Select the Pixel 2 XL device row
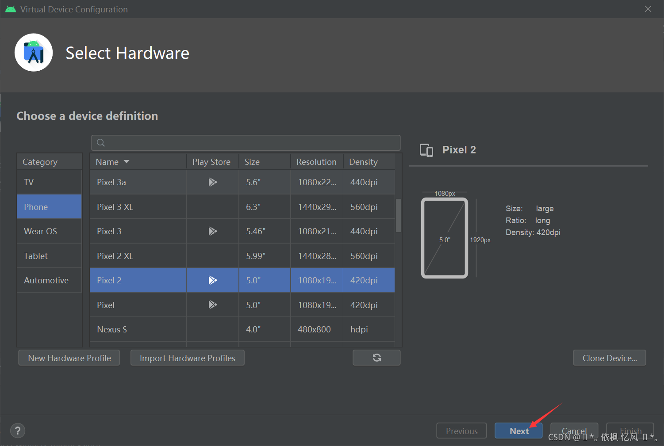 242,256
